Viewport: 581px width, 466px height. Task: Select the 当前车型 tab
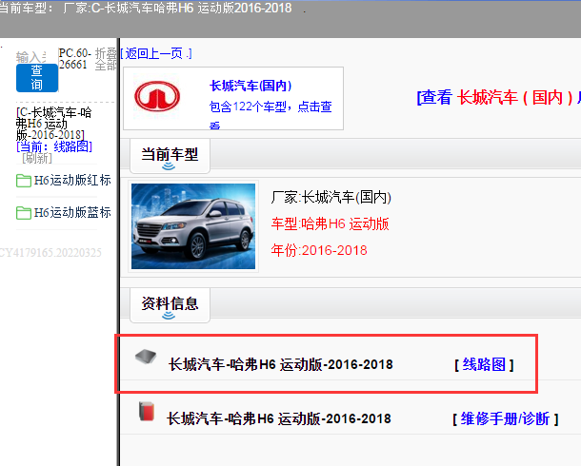tap(170, 155)
